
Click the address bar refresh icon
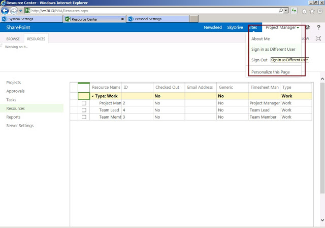pyautogui.click(x=294, y=10)
